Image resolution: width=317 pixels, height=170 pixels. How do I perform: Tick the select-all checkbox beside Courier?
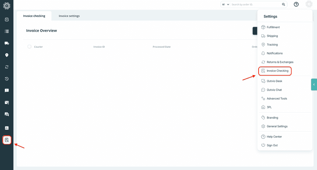click(29, 47)
